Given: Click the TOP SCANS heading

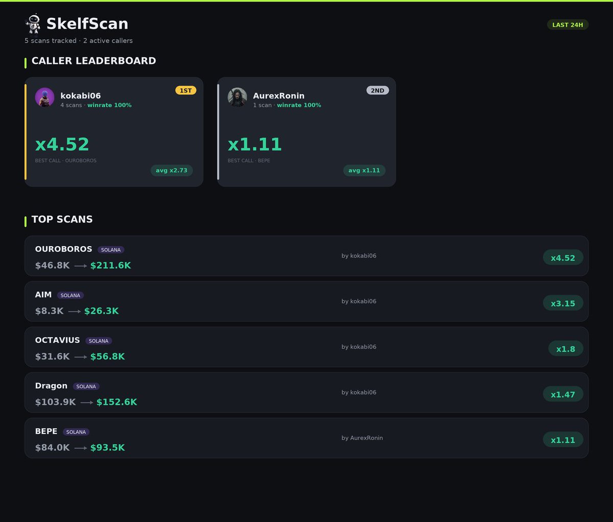Looking at the screenshot, I should [x=62, y=219].
